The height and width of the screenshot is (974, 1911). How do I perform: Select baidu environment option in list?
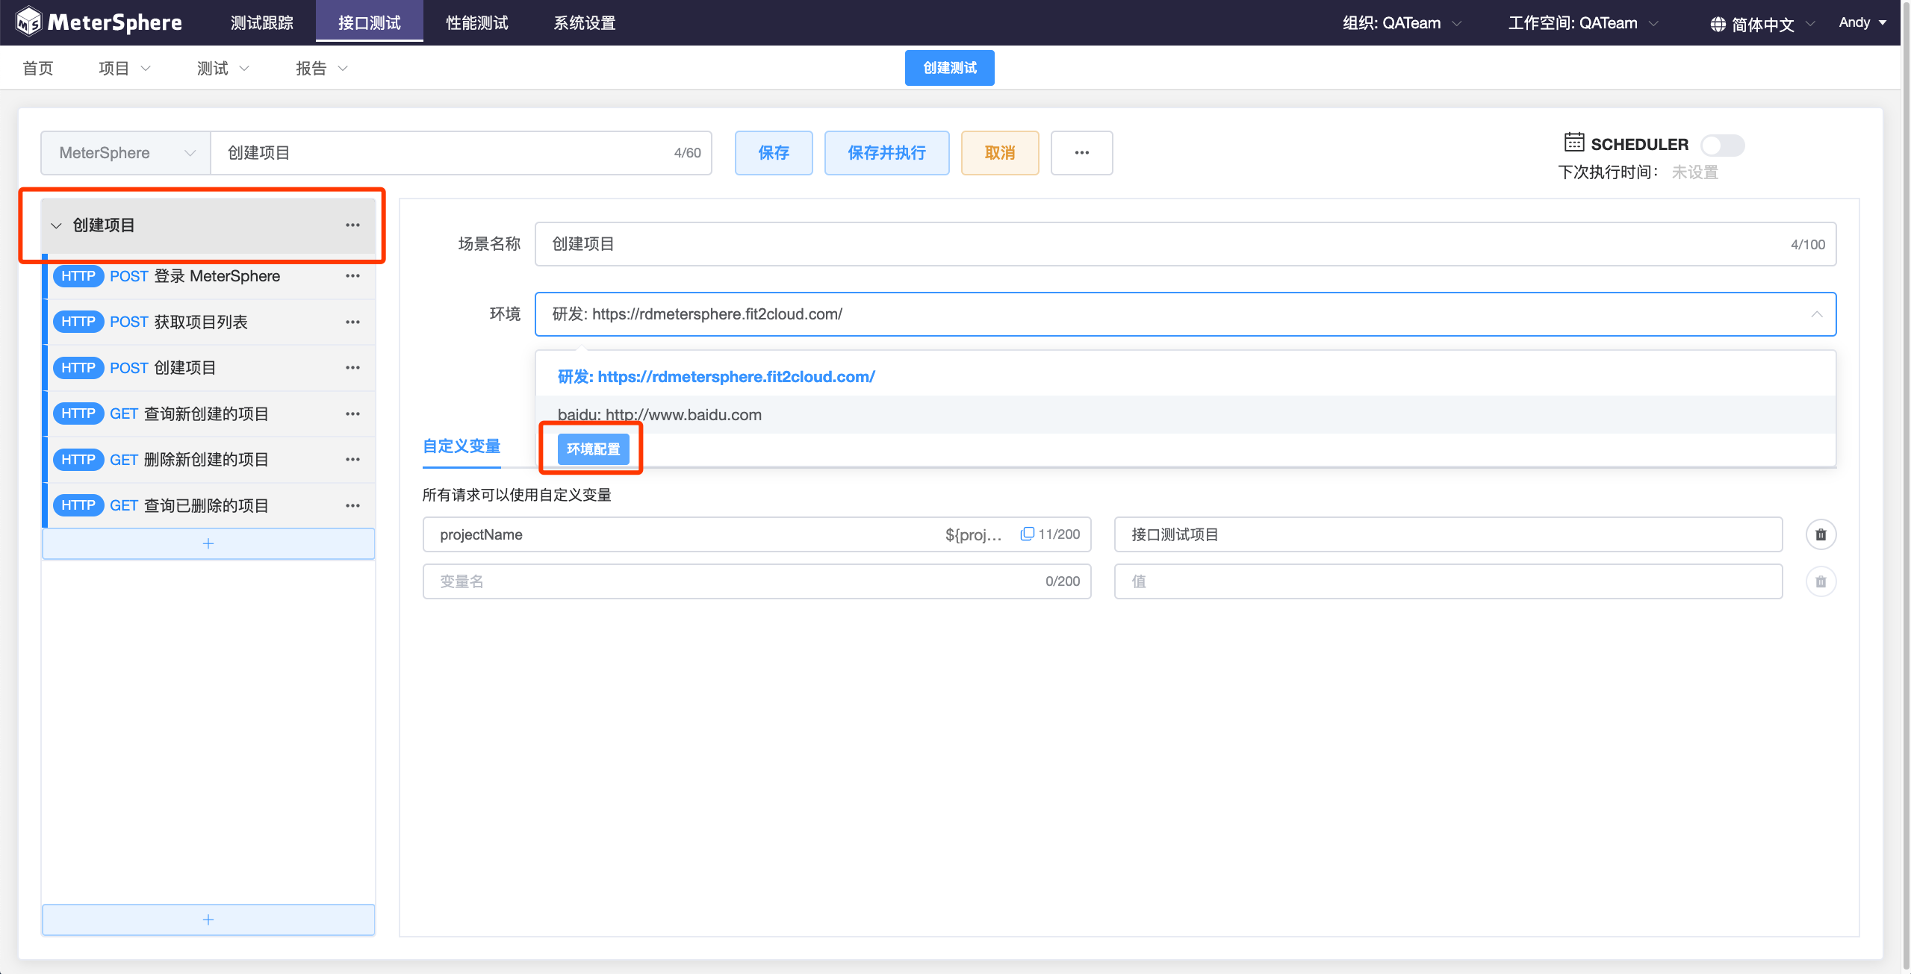659,415
